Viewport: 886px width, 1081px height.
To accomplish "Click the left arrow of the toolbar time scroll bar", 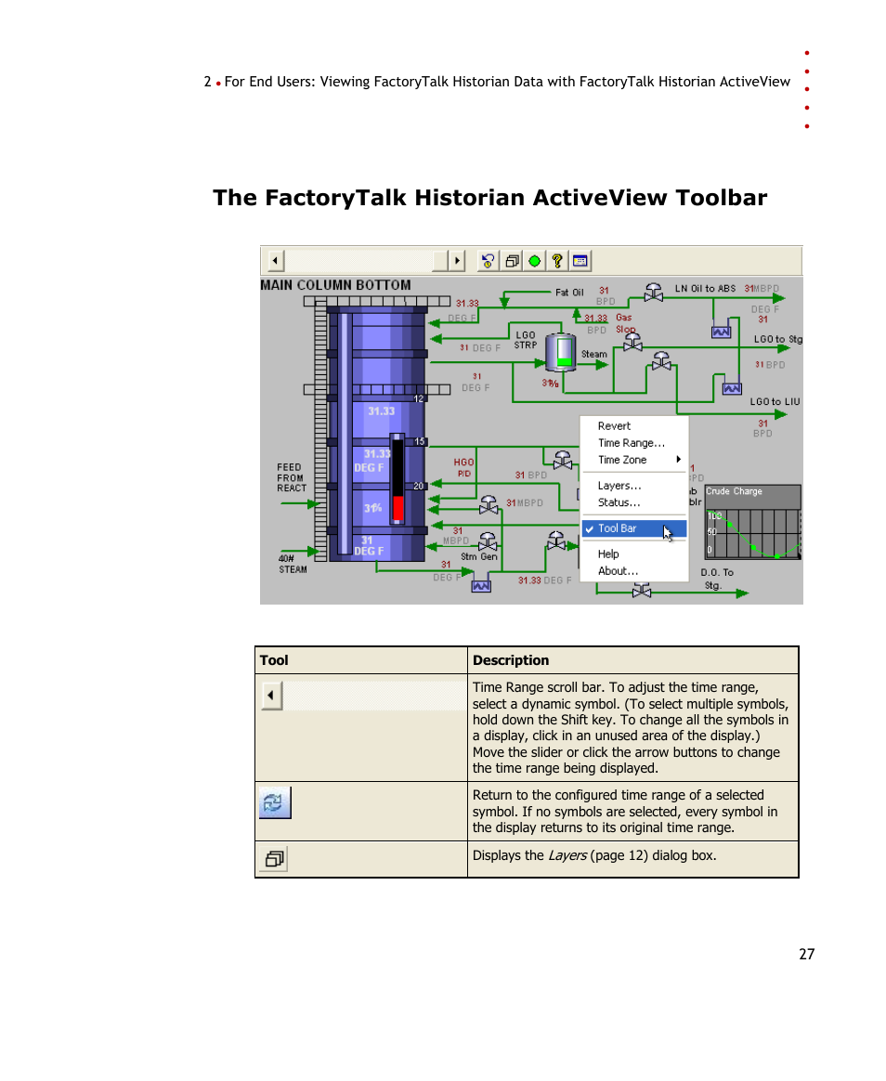I will click(275, 261).
